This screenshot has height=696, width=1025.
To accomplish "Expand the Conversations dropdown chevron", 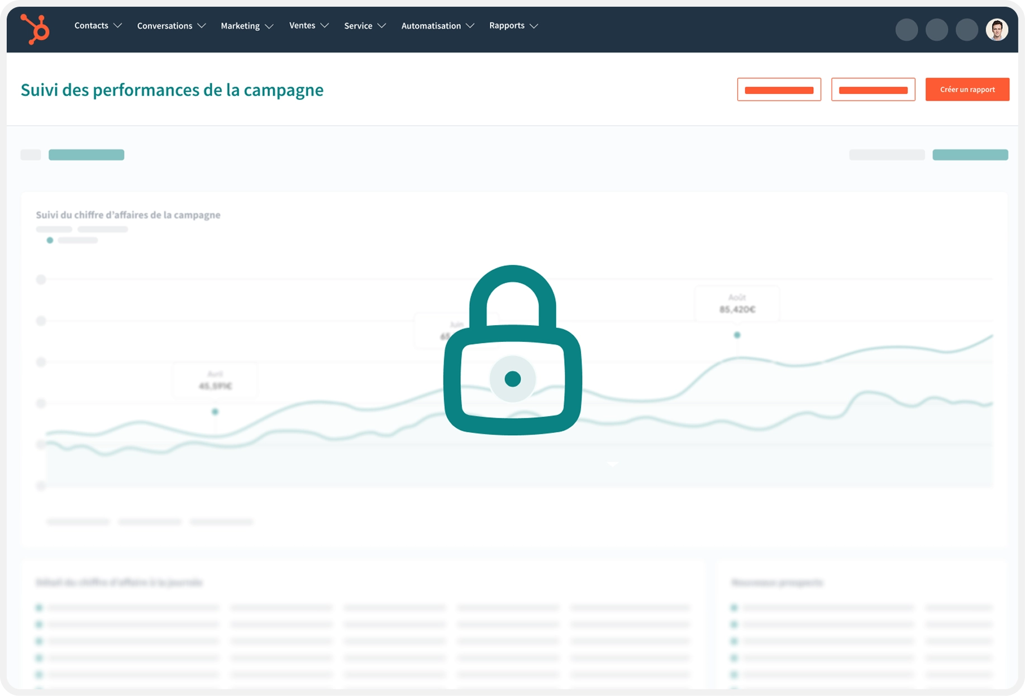I will point(202,26).
